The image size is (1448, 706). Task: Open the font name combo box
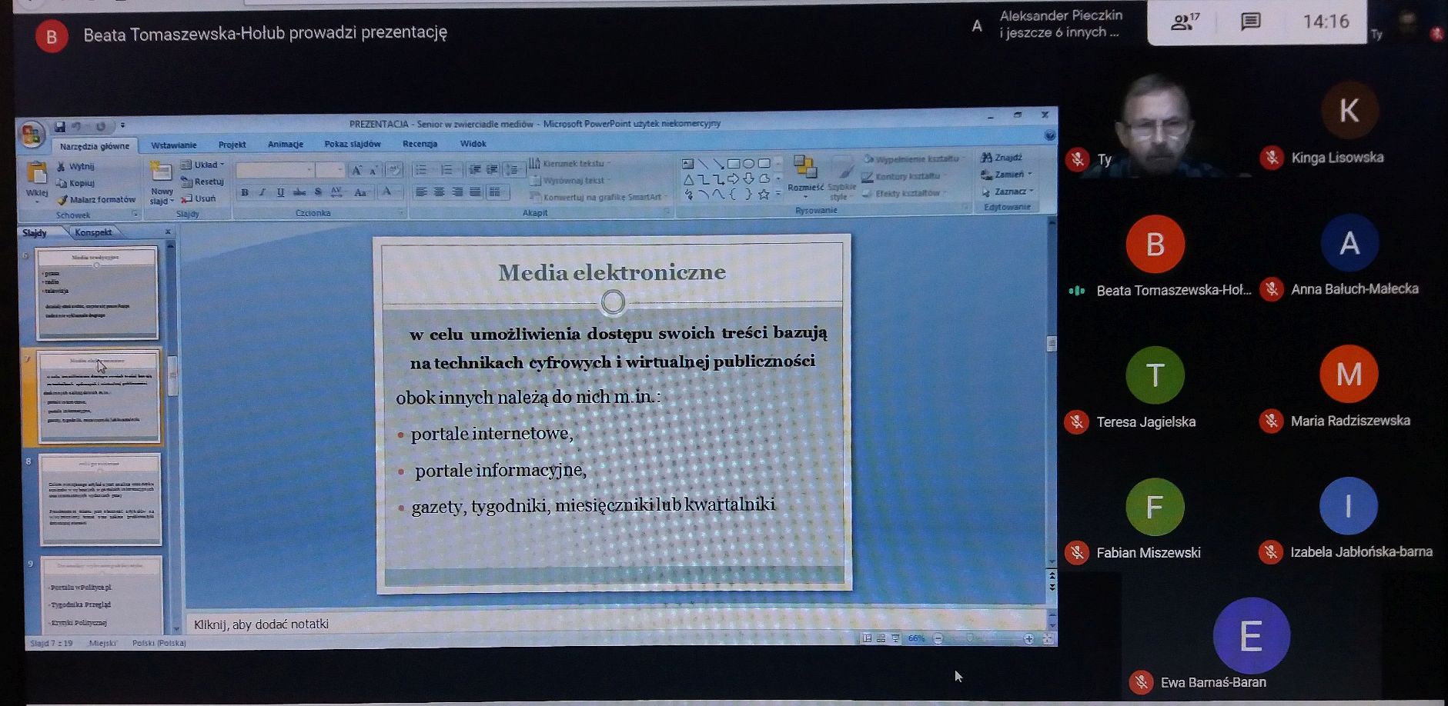275,170
